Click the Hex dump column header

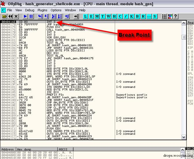tap(37, 149)
